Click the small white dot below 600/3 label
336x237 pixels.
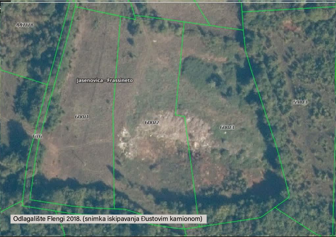click(x=225, y=133)
